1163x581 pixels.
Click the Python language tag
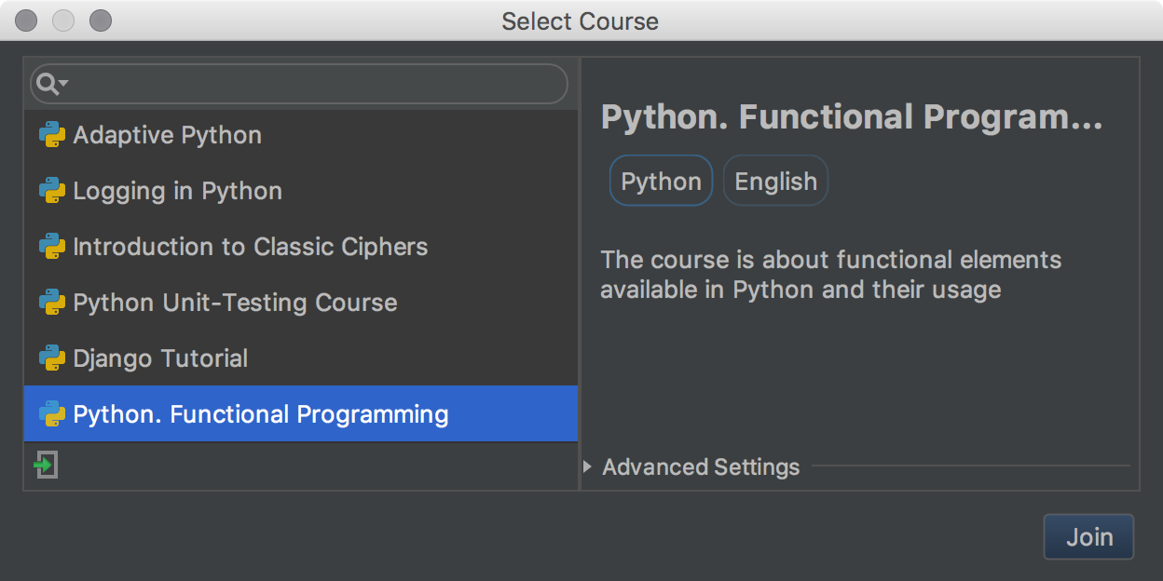[x=661, y=181]
